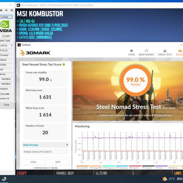Click the Steel Nomad Stress Test hero image

click(x=128, y=91)
